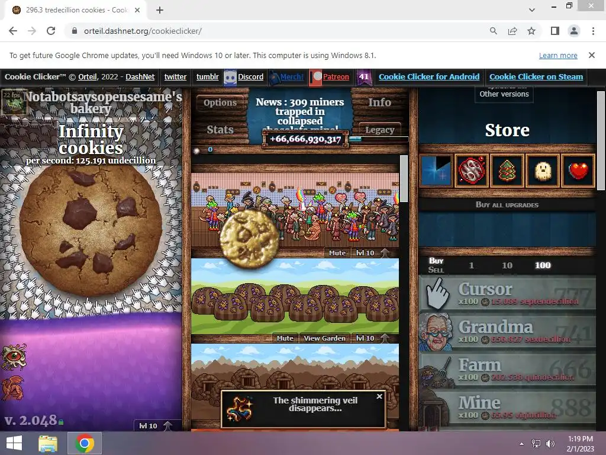Open the Learn more link

[558, 55]
